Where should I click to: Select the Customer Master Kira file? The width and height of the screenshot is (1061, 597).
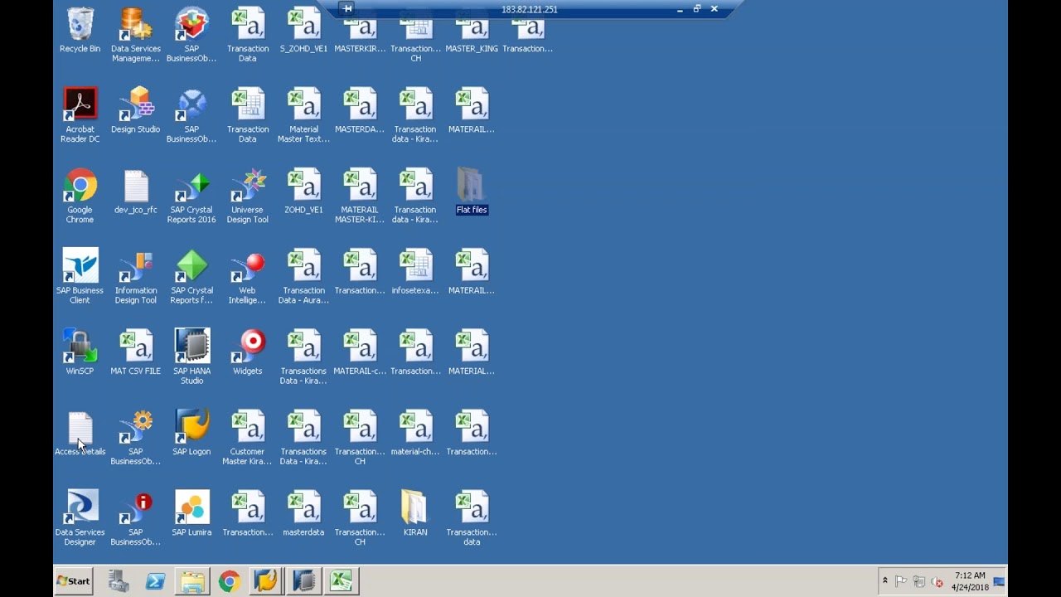(248, 437)
